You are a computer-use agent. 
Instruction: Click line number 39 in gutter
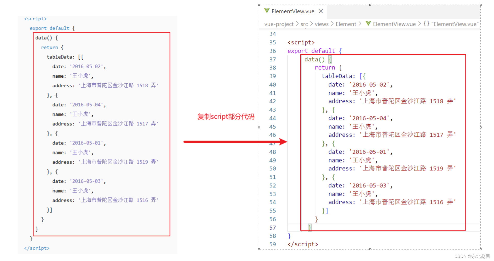pos(273,76)
